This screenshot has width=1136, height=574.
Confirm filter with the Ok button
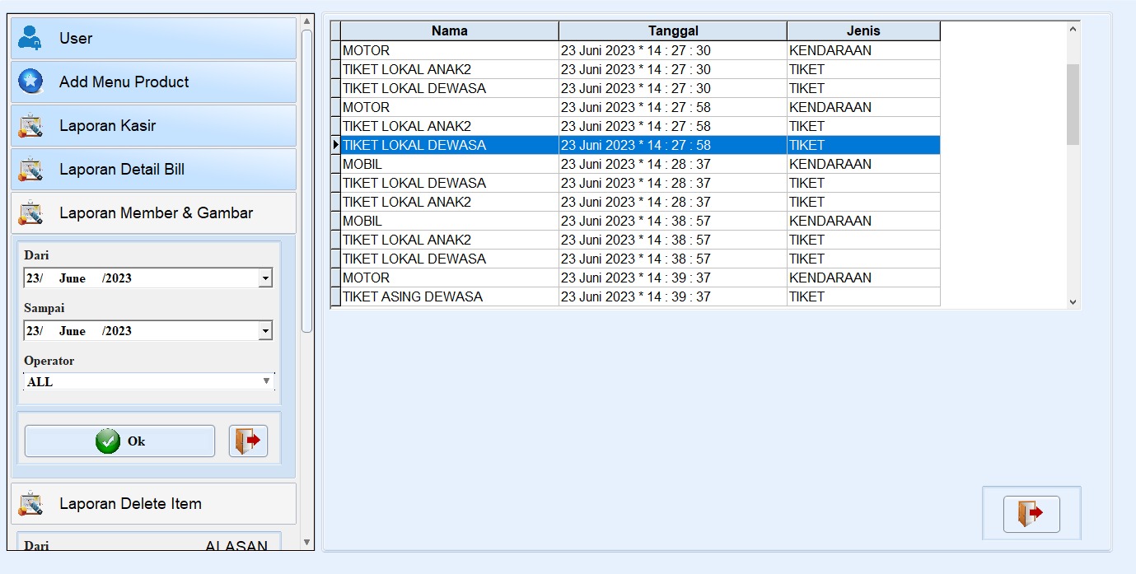click(119, 441)
